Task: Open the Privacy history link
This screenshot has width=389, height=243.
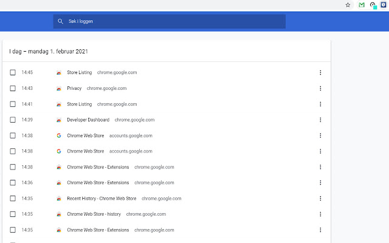Action: pos(74,88)
